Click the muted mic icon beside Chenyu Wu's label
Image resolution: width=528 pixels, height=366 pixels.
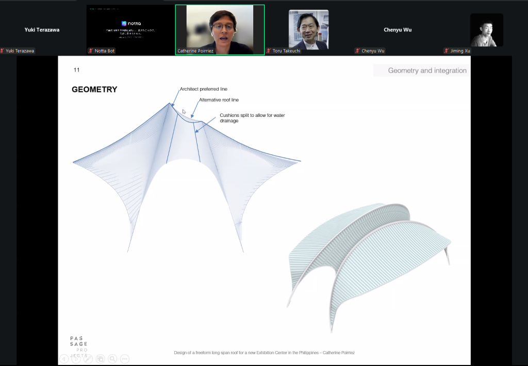(x=357, y=51)
